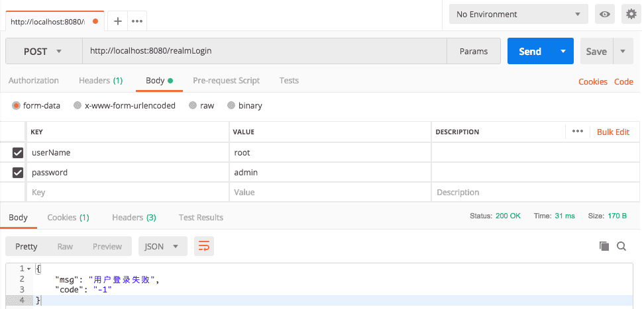Open manage environments gear icon
Image resolution: width=642 pixels, height=309 pixels.
coord(631,14)
